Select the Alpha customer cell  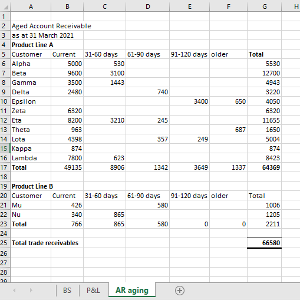point(31,64)
